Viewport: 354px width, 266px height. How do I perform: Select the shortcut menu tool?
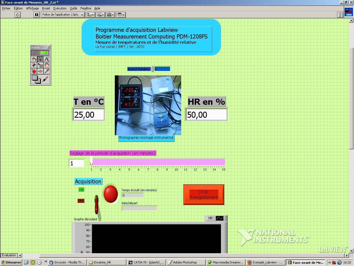point(40,65)
